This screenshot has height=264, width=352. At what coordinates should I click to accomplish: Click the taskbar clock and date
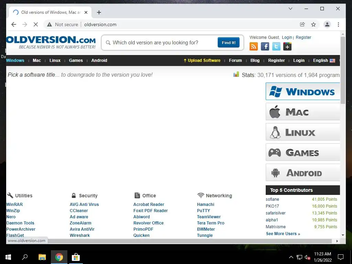[322, 257]
